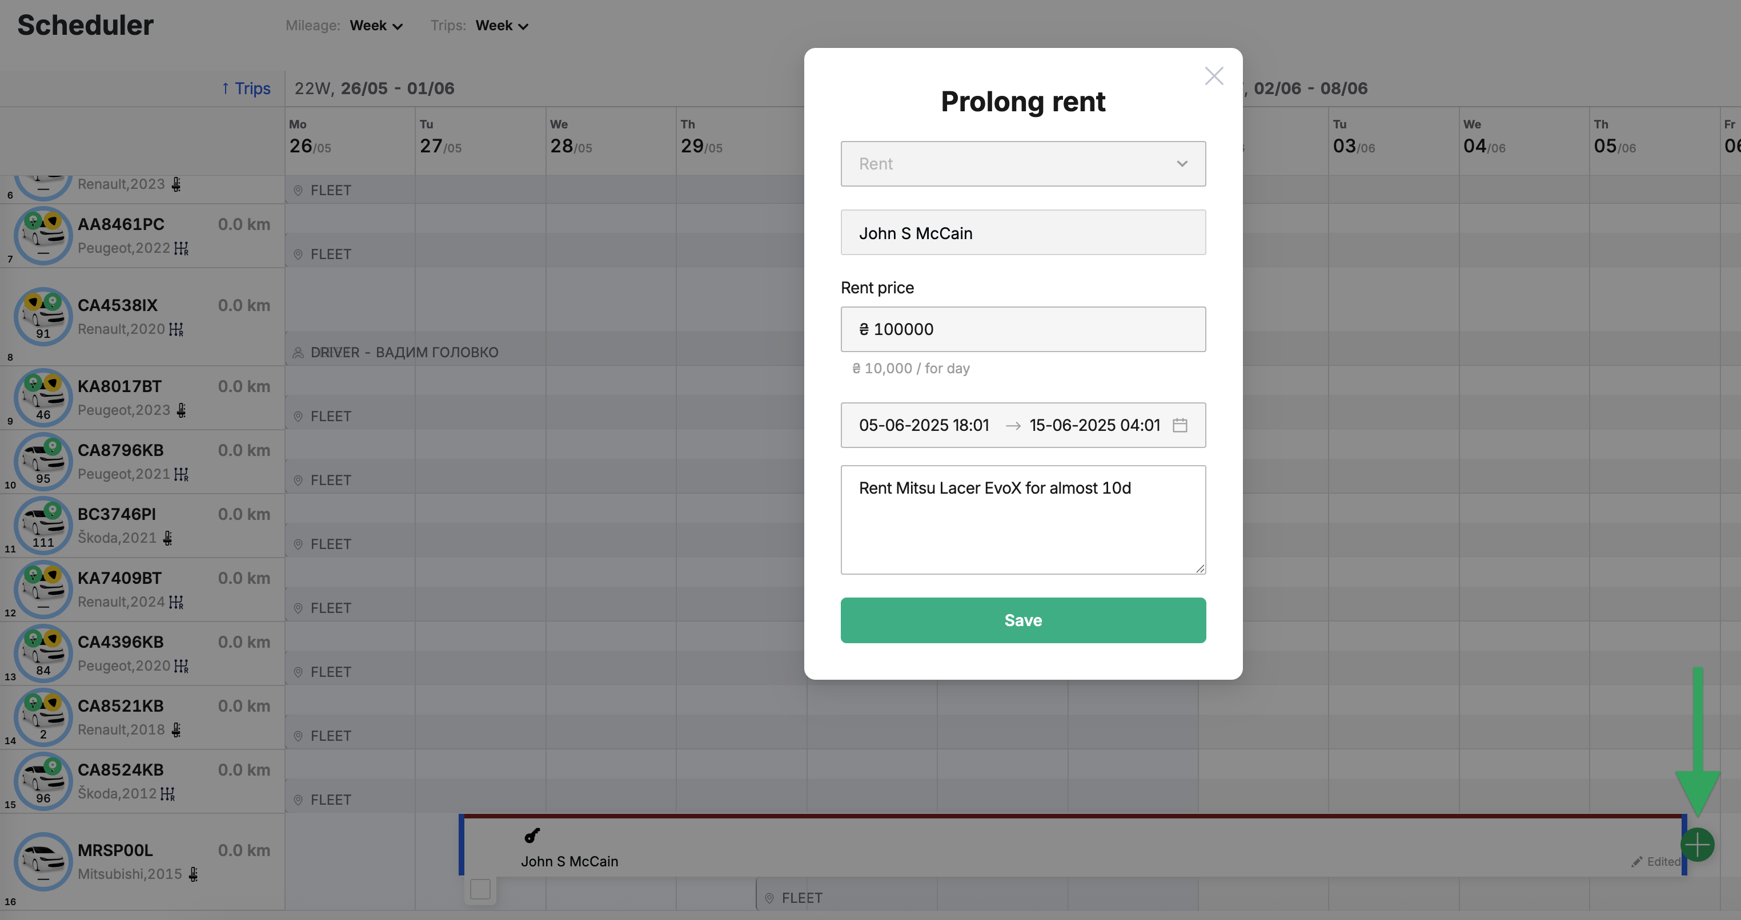
Task: Click transmission icon next to Mitsubishi,2015
Action: coord(193,874)
